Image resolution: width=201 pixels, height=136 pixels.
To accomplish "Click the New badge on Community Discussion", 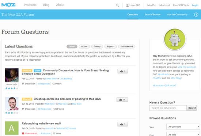I will click(x=38, y=71).
